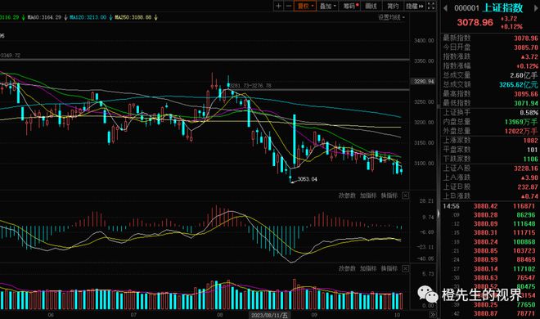The width and height of the screenshot is (540, 319).
Task: Close the MACD indicator panel
Action: click(x=405, y=195)
